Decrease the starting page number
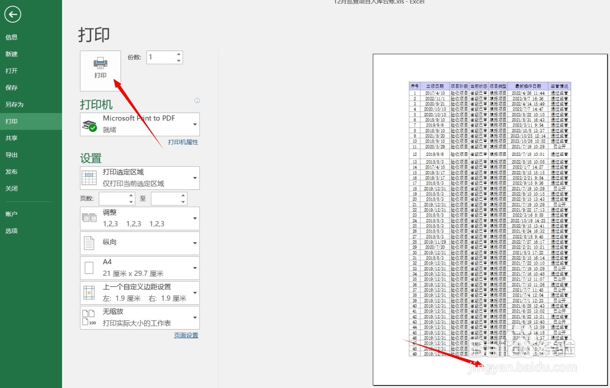The image size is (610, 388). click(x=132, y=202)
